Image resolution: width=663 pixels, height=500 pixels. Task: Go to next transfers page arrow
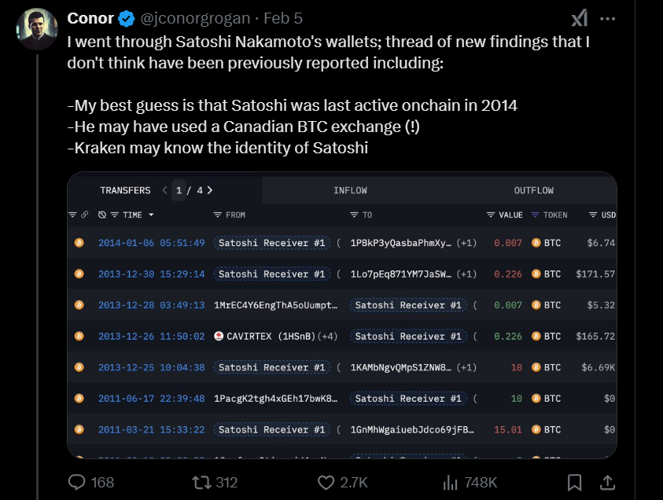(210, 190)
